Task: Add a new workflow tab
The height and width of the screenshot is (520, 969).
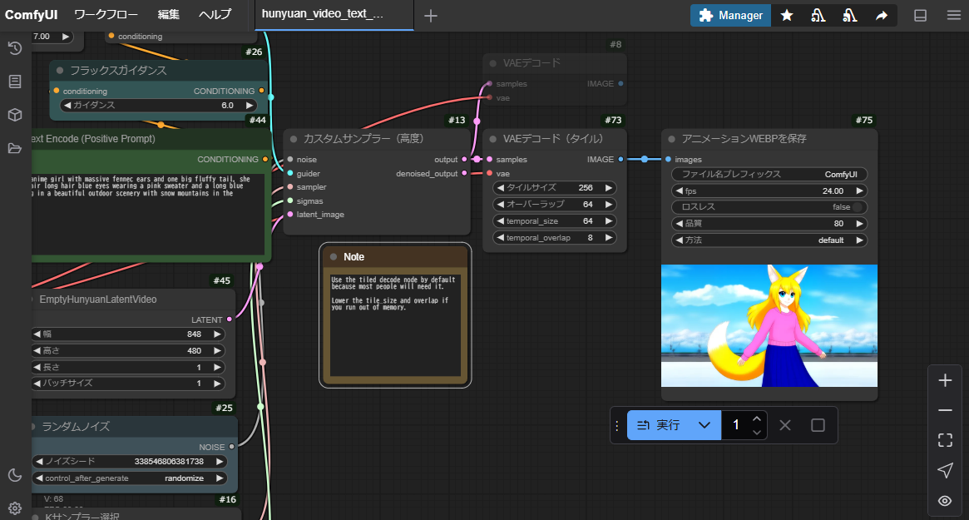Action: click(431, 16)
